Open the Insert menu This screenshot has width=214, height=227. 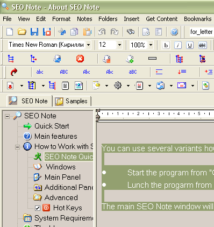coord(131,19)
